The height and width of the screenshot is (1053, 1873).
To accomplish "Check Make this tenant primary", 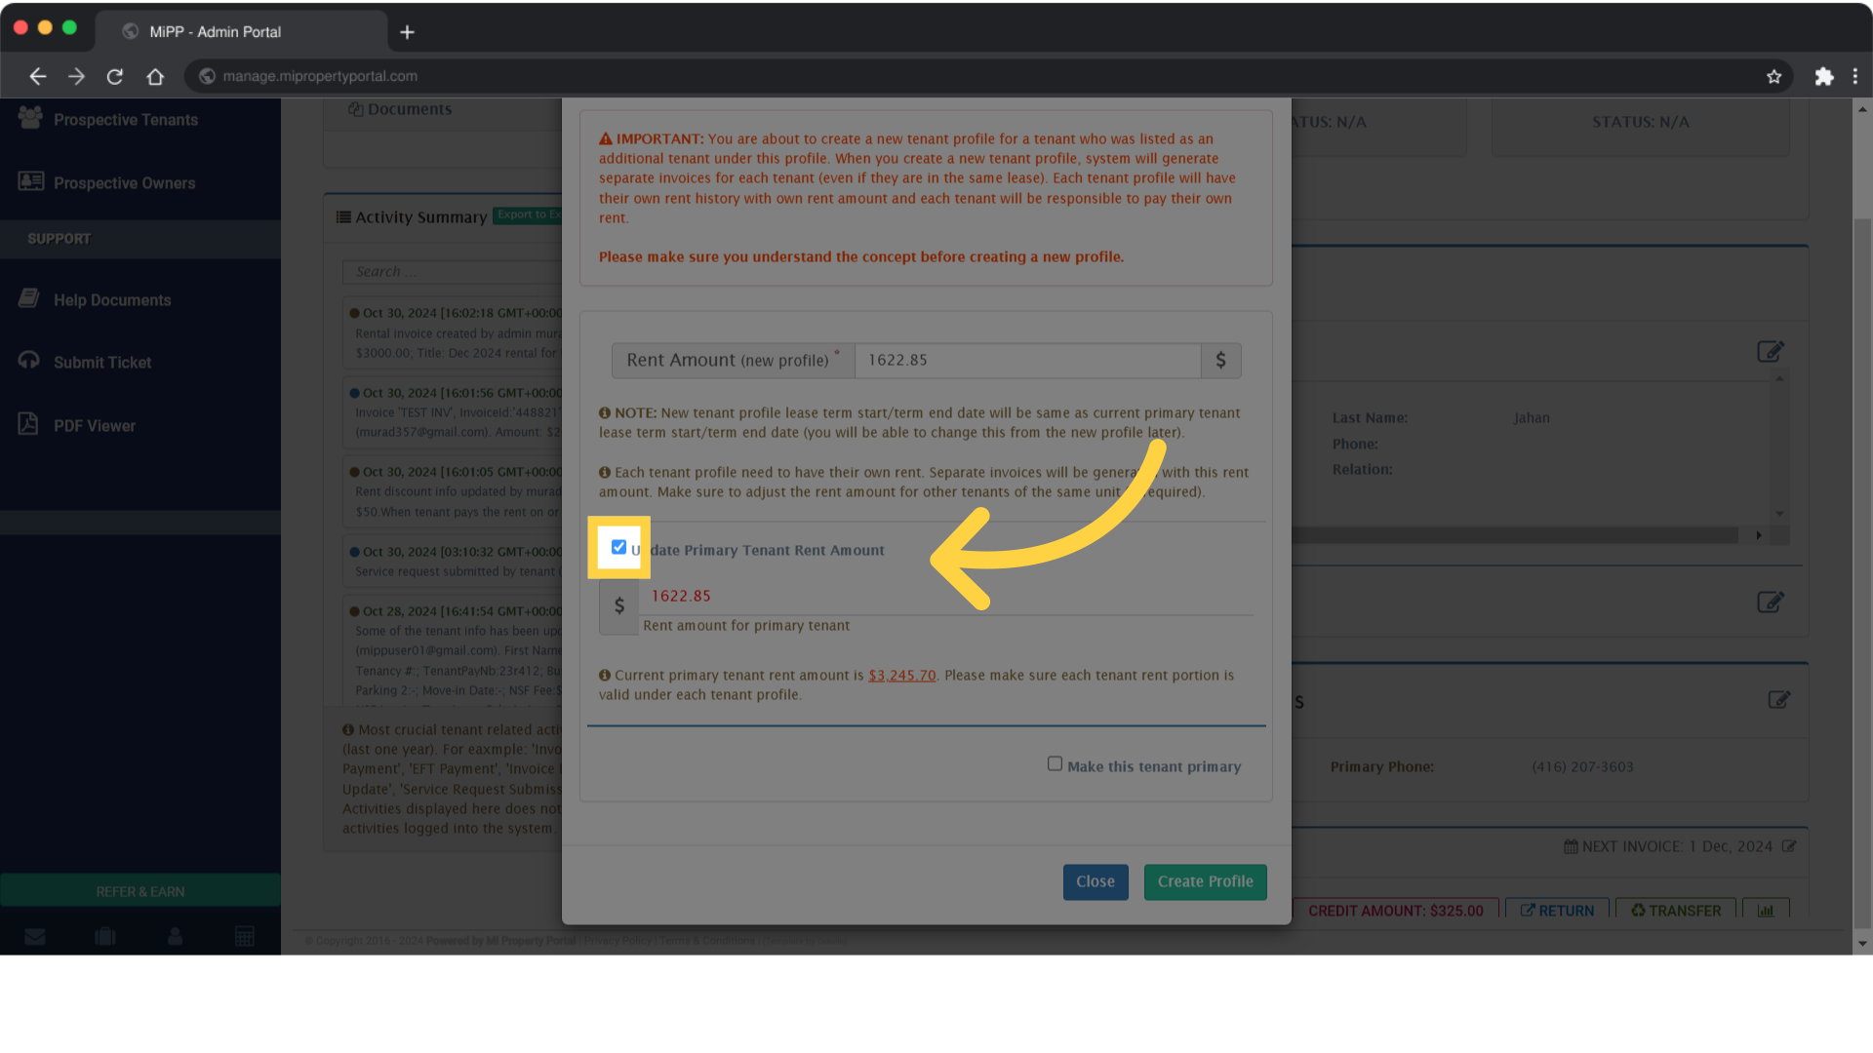I will [x=1055, y=763].
